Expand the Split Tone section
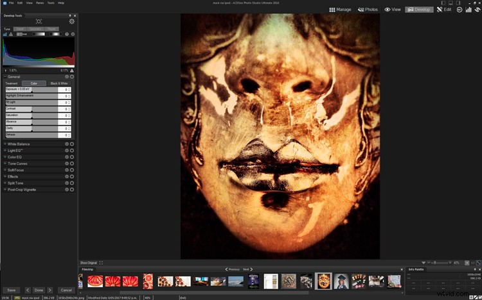 (x=15, y=183)
